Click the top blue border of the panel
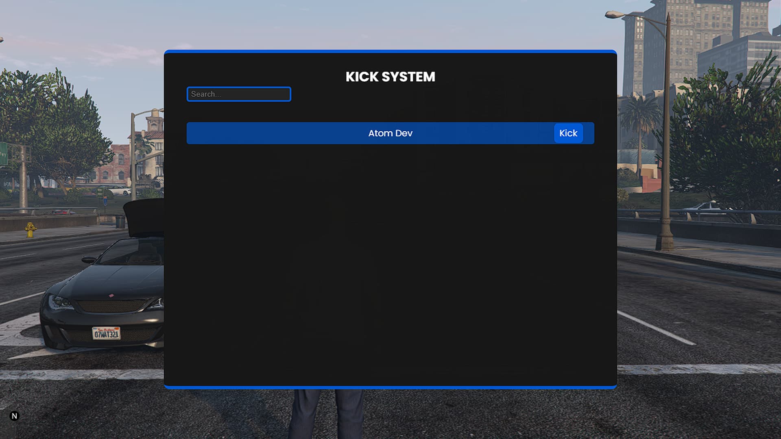 coord(390,51)
